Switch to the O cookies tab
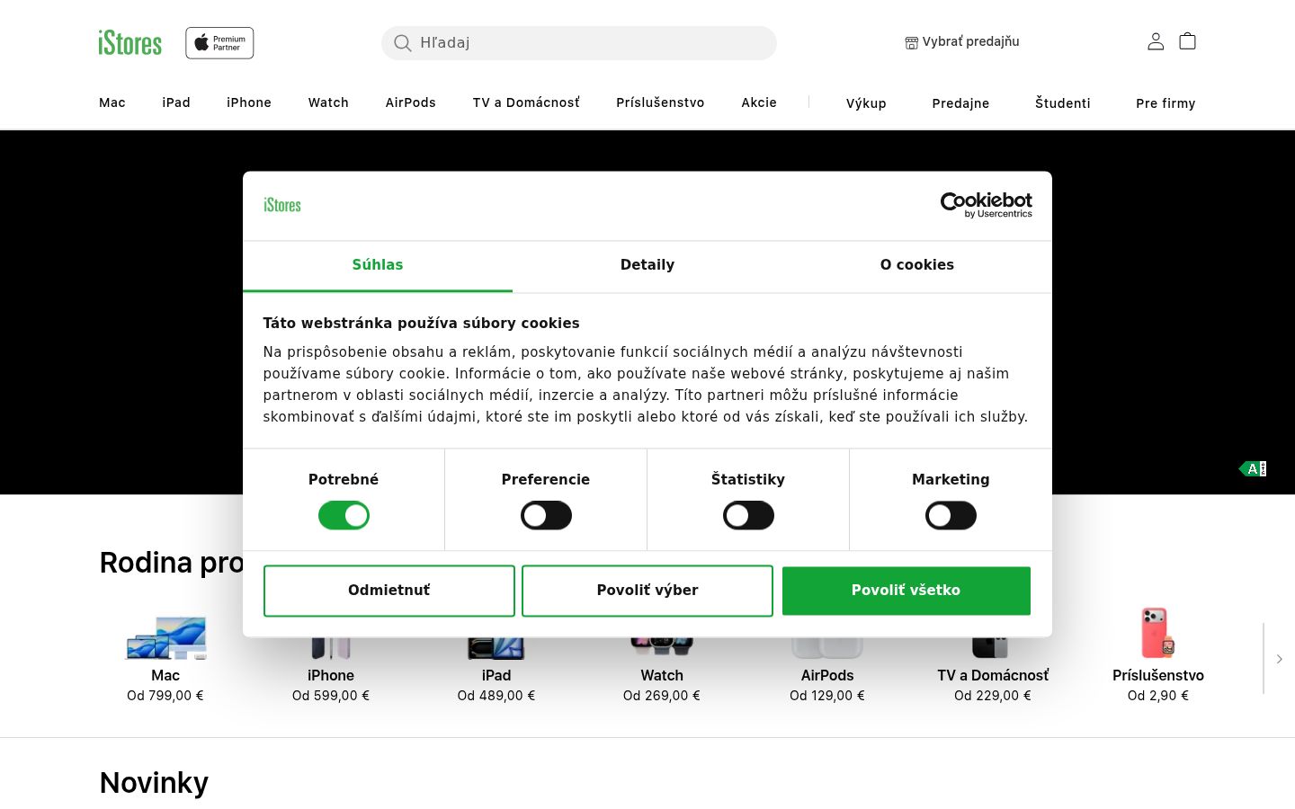 (917, 265)
